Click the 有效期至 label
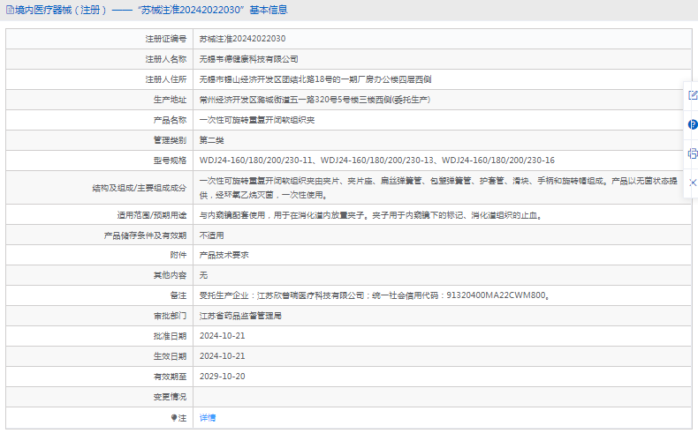Screen dimensions: 698x433 pos(170,377)
